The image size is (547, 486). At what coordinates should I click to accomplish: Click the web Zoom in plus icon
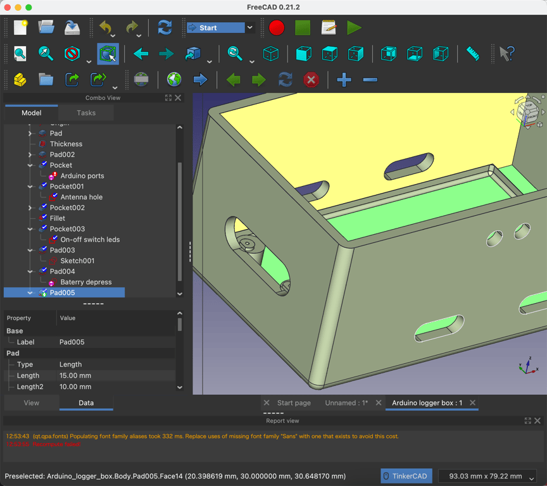coord(344,80)
